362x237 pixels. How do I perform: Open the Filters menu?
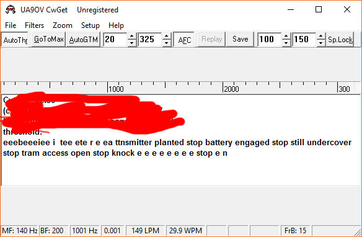[x=34, y=25]
